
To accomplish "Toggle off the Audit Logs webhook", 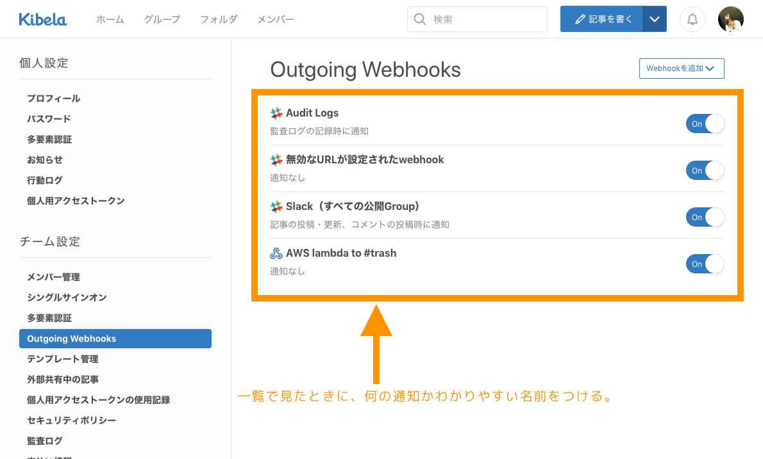I will pyautogui.click(x=705, y=124).
